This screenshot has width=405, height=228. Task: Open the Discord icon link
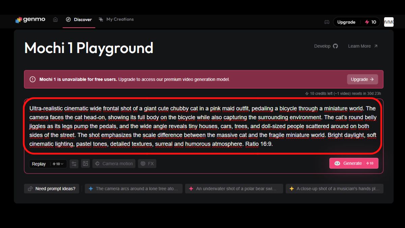[x=327, y=22]
